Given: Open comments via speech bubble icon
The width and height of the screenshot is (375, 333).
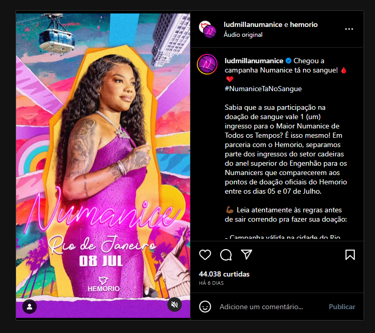Looking at the screenshot, I should [226, 255].
